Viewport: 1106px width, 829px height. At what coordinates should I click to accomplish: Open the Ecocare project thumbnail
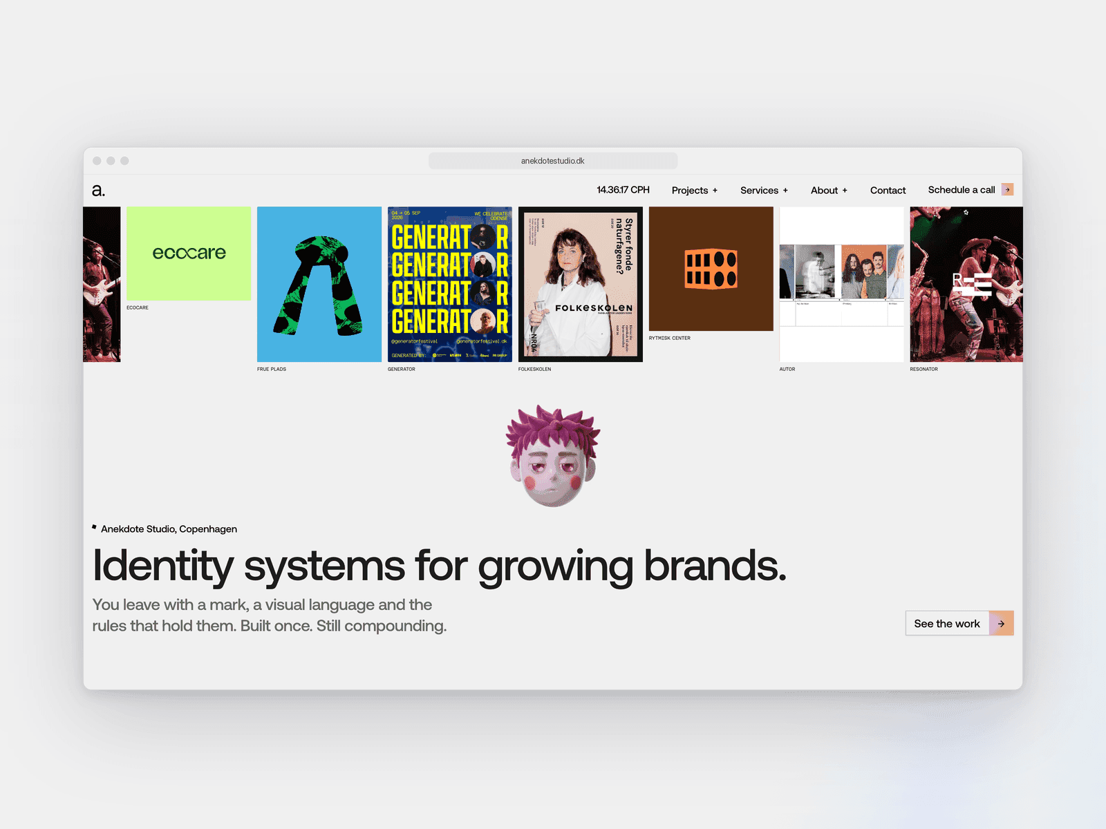[189, 254]
